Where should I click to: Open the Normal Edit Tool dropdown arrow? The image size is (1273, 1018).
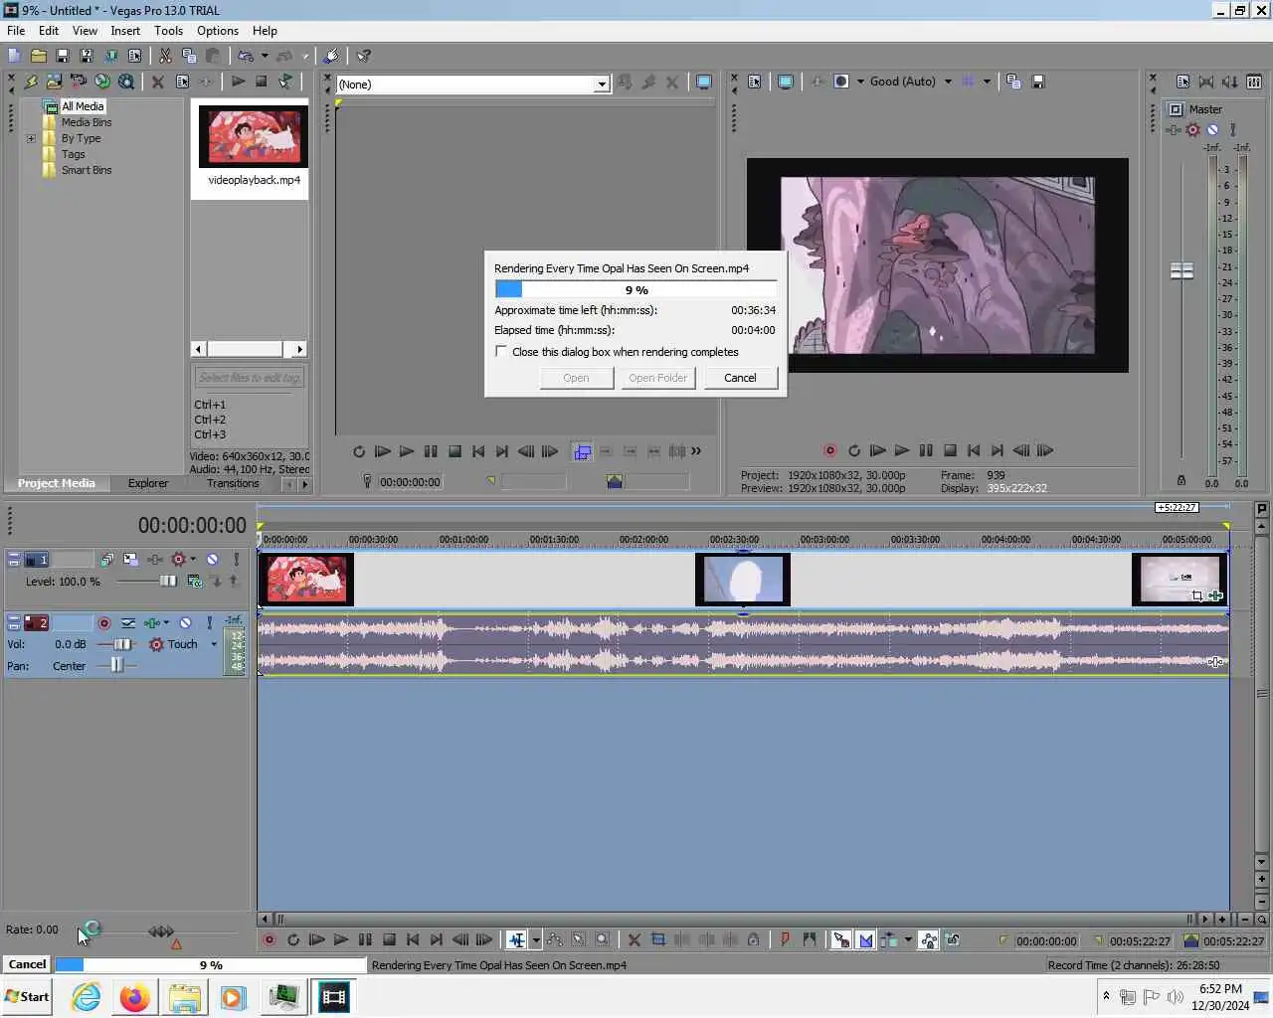click(x=536, y=939)
